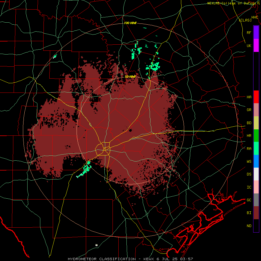Click the purple RF color swatch

point(256,32)
